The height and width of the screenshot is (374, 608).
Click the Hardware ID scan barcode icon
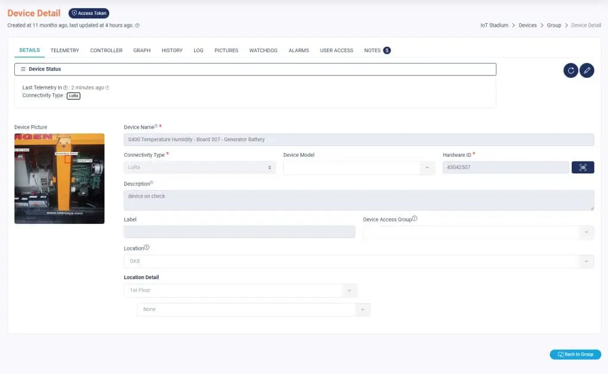coord(582,167)
